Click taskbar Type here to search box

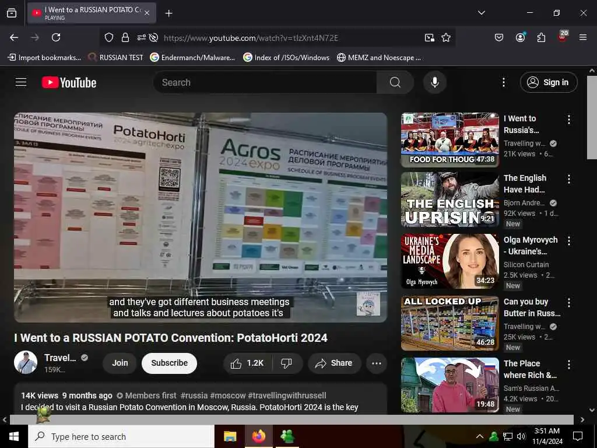(x=121, y=436)
